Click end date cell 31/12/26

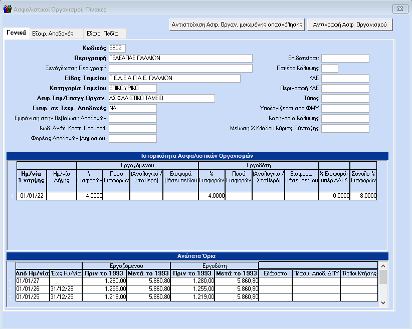coord(66,289)
